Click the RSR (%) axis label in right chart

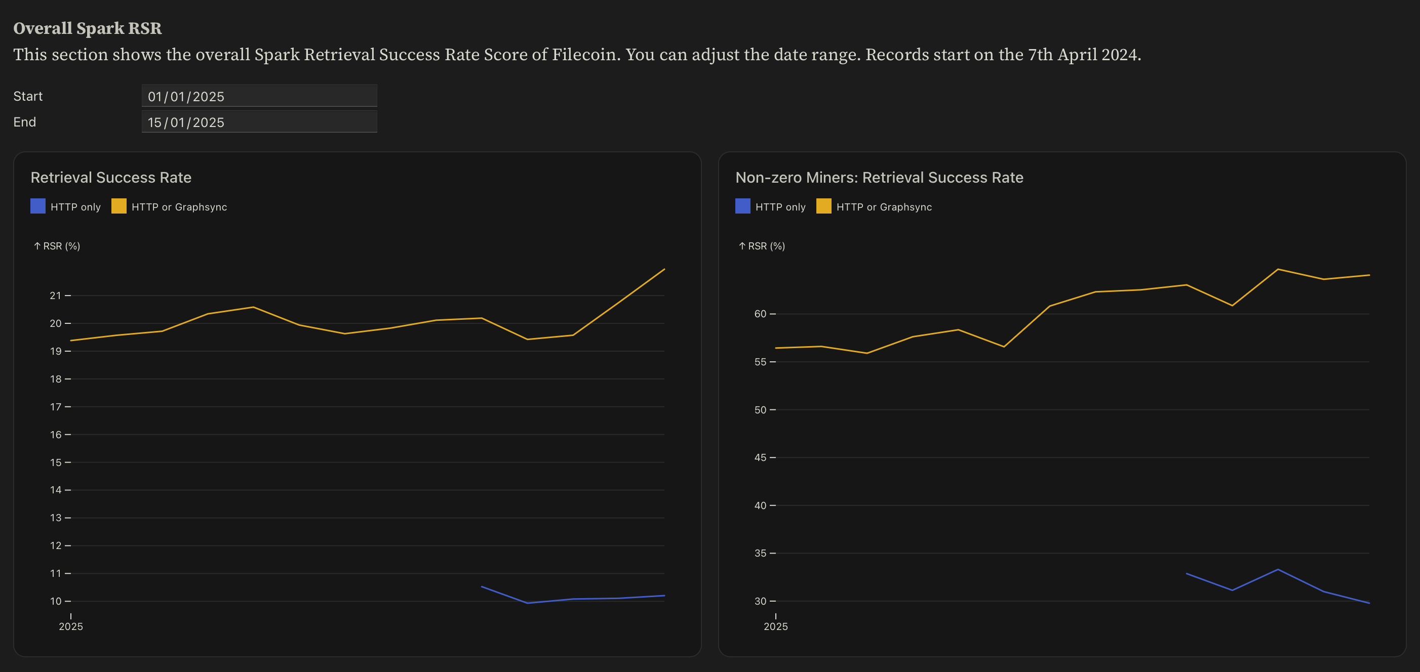pos(762,246)
